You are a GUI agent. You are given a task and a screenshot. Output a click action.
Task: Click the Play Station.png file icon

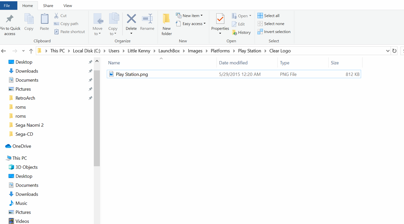coord(111,74)
